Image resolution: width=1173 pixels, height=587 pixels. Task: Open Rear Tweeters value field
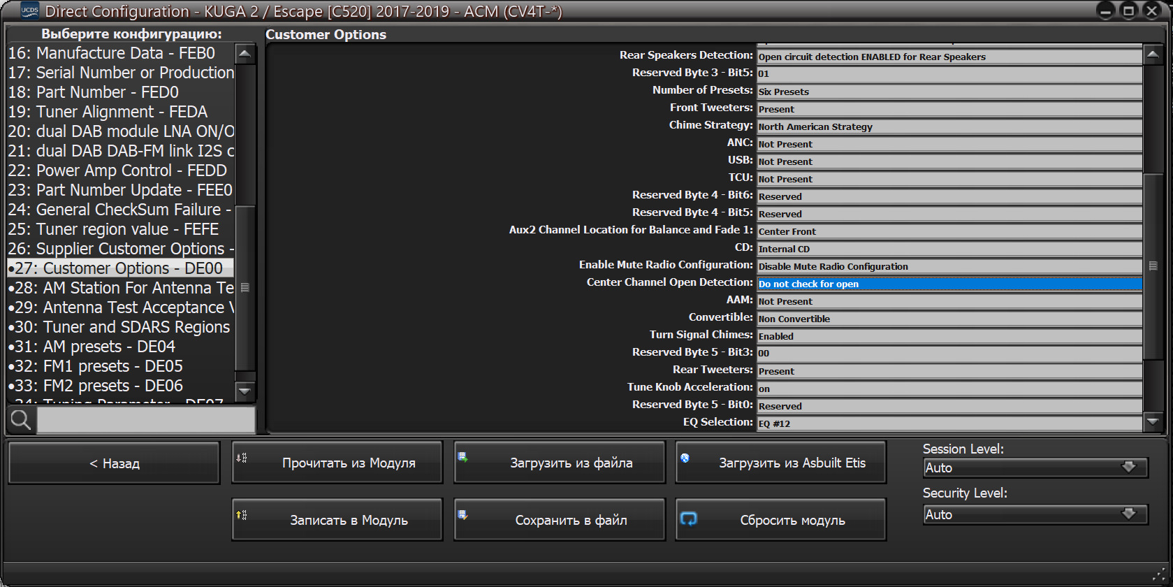coord(949,371)
